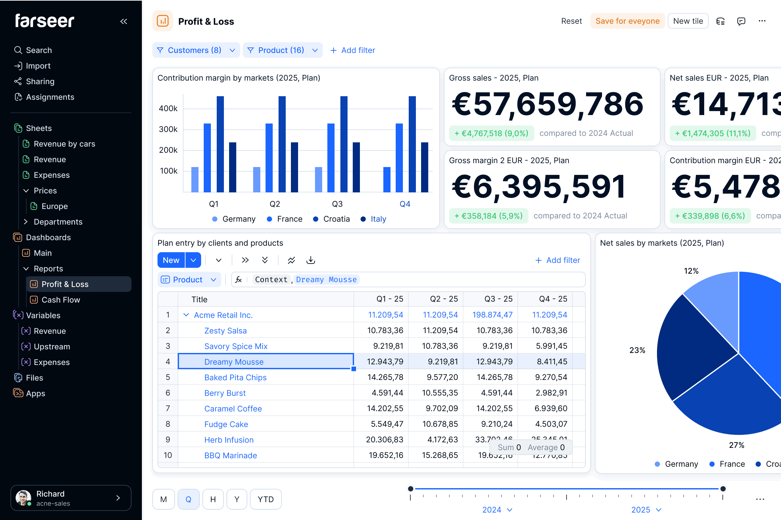The image size is (781, 520).
Task: Open Search from the sidebar
Action: (38, 50)
